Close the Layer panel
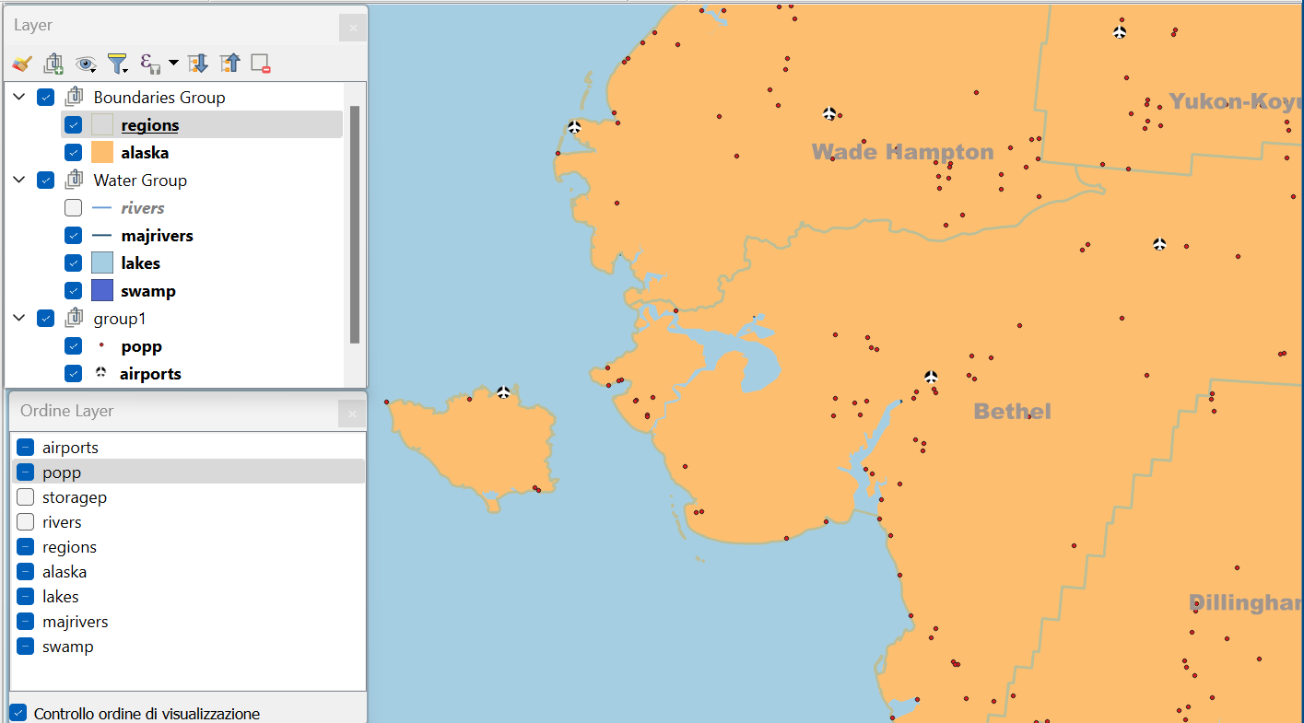Image resolution: width=1304 pixels, height=723 pixels. (x=353, y=28)
